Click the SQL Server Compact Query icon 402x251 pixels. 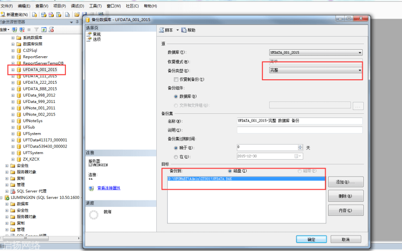[67, 15]
